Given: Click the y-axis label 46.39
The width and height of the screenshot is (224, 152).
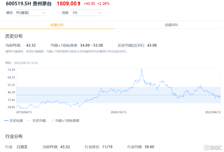Looking at the screenshot, I should pyautogui.click(x=11, y=92).
